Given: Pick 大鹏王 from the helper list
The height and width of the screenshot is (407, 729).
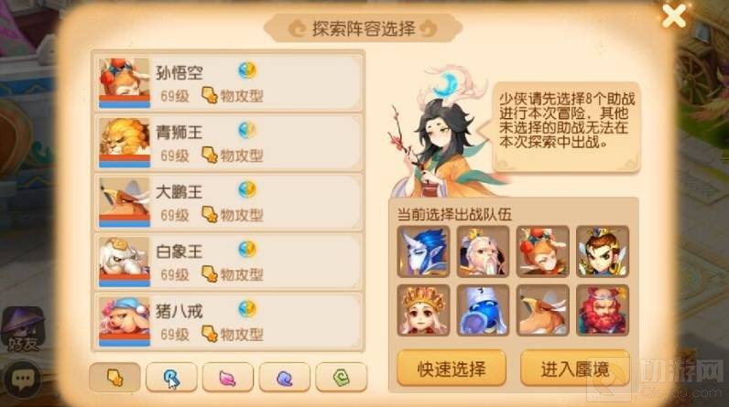Looking at the screenshot, I should 229,202.
